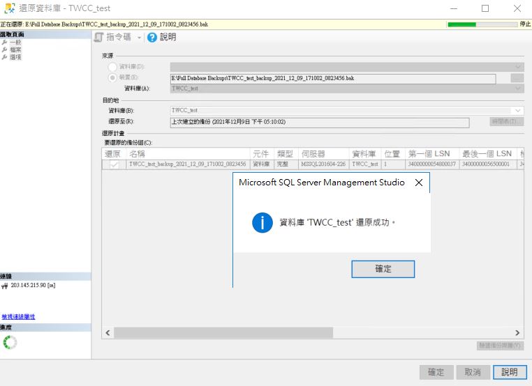Select the 裝置(E) source radio button
Screen dimensions: 532x386
(112, 77)
